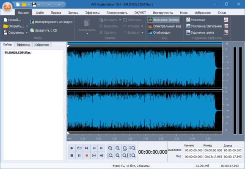
Task: Jump to the next marker button
Action: click(x=101, y=155)
